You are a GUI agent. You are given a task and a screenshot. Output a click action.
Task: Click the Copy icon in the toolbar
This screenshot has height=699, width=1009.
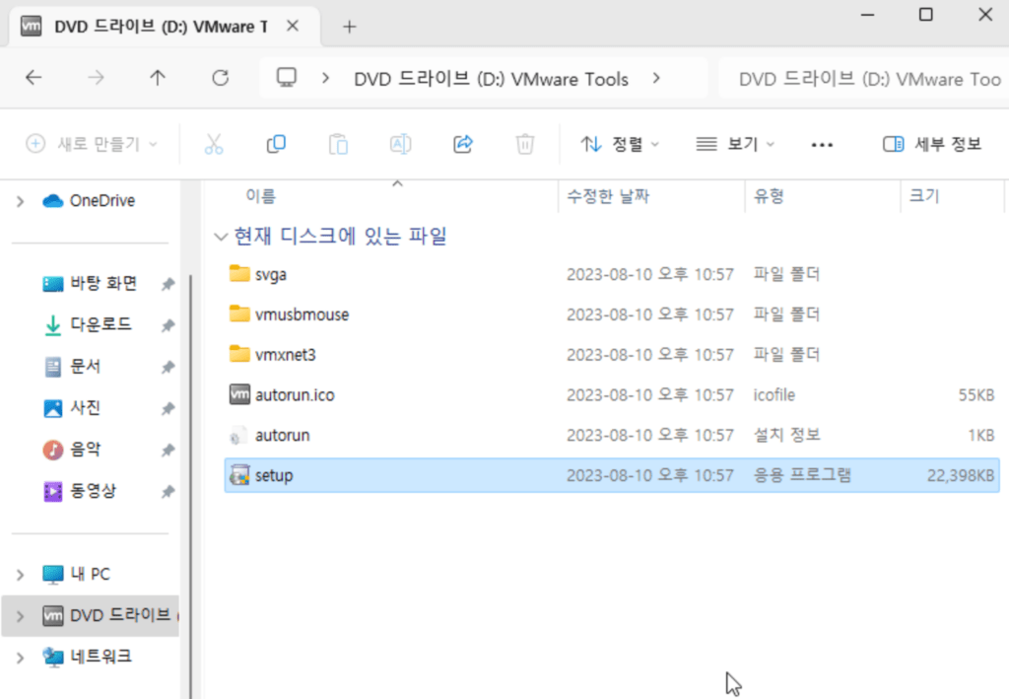[276, 144]
